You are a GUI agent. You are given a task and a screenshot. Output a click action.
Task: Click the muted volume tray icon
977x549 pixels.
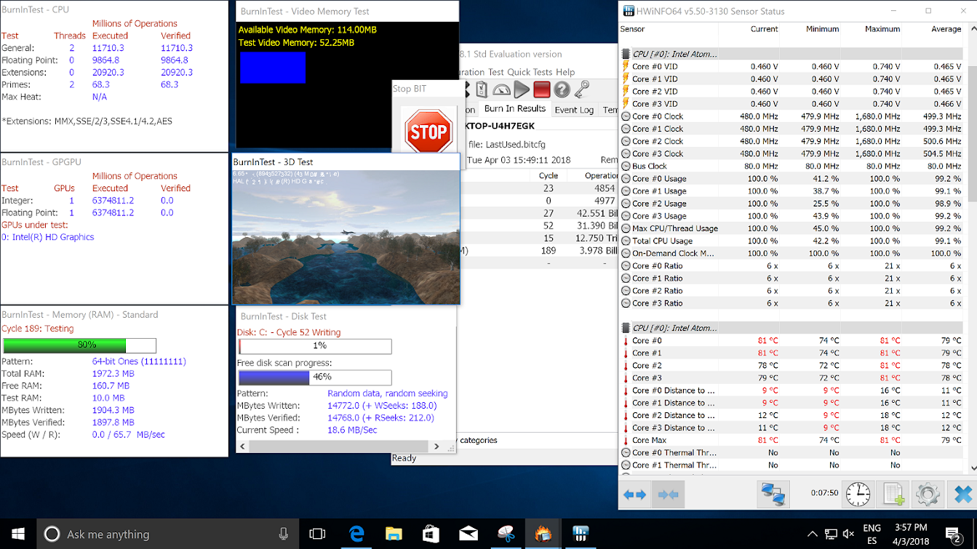tap(848, 534)
